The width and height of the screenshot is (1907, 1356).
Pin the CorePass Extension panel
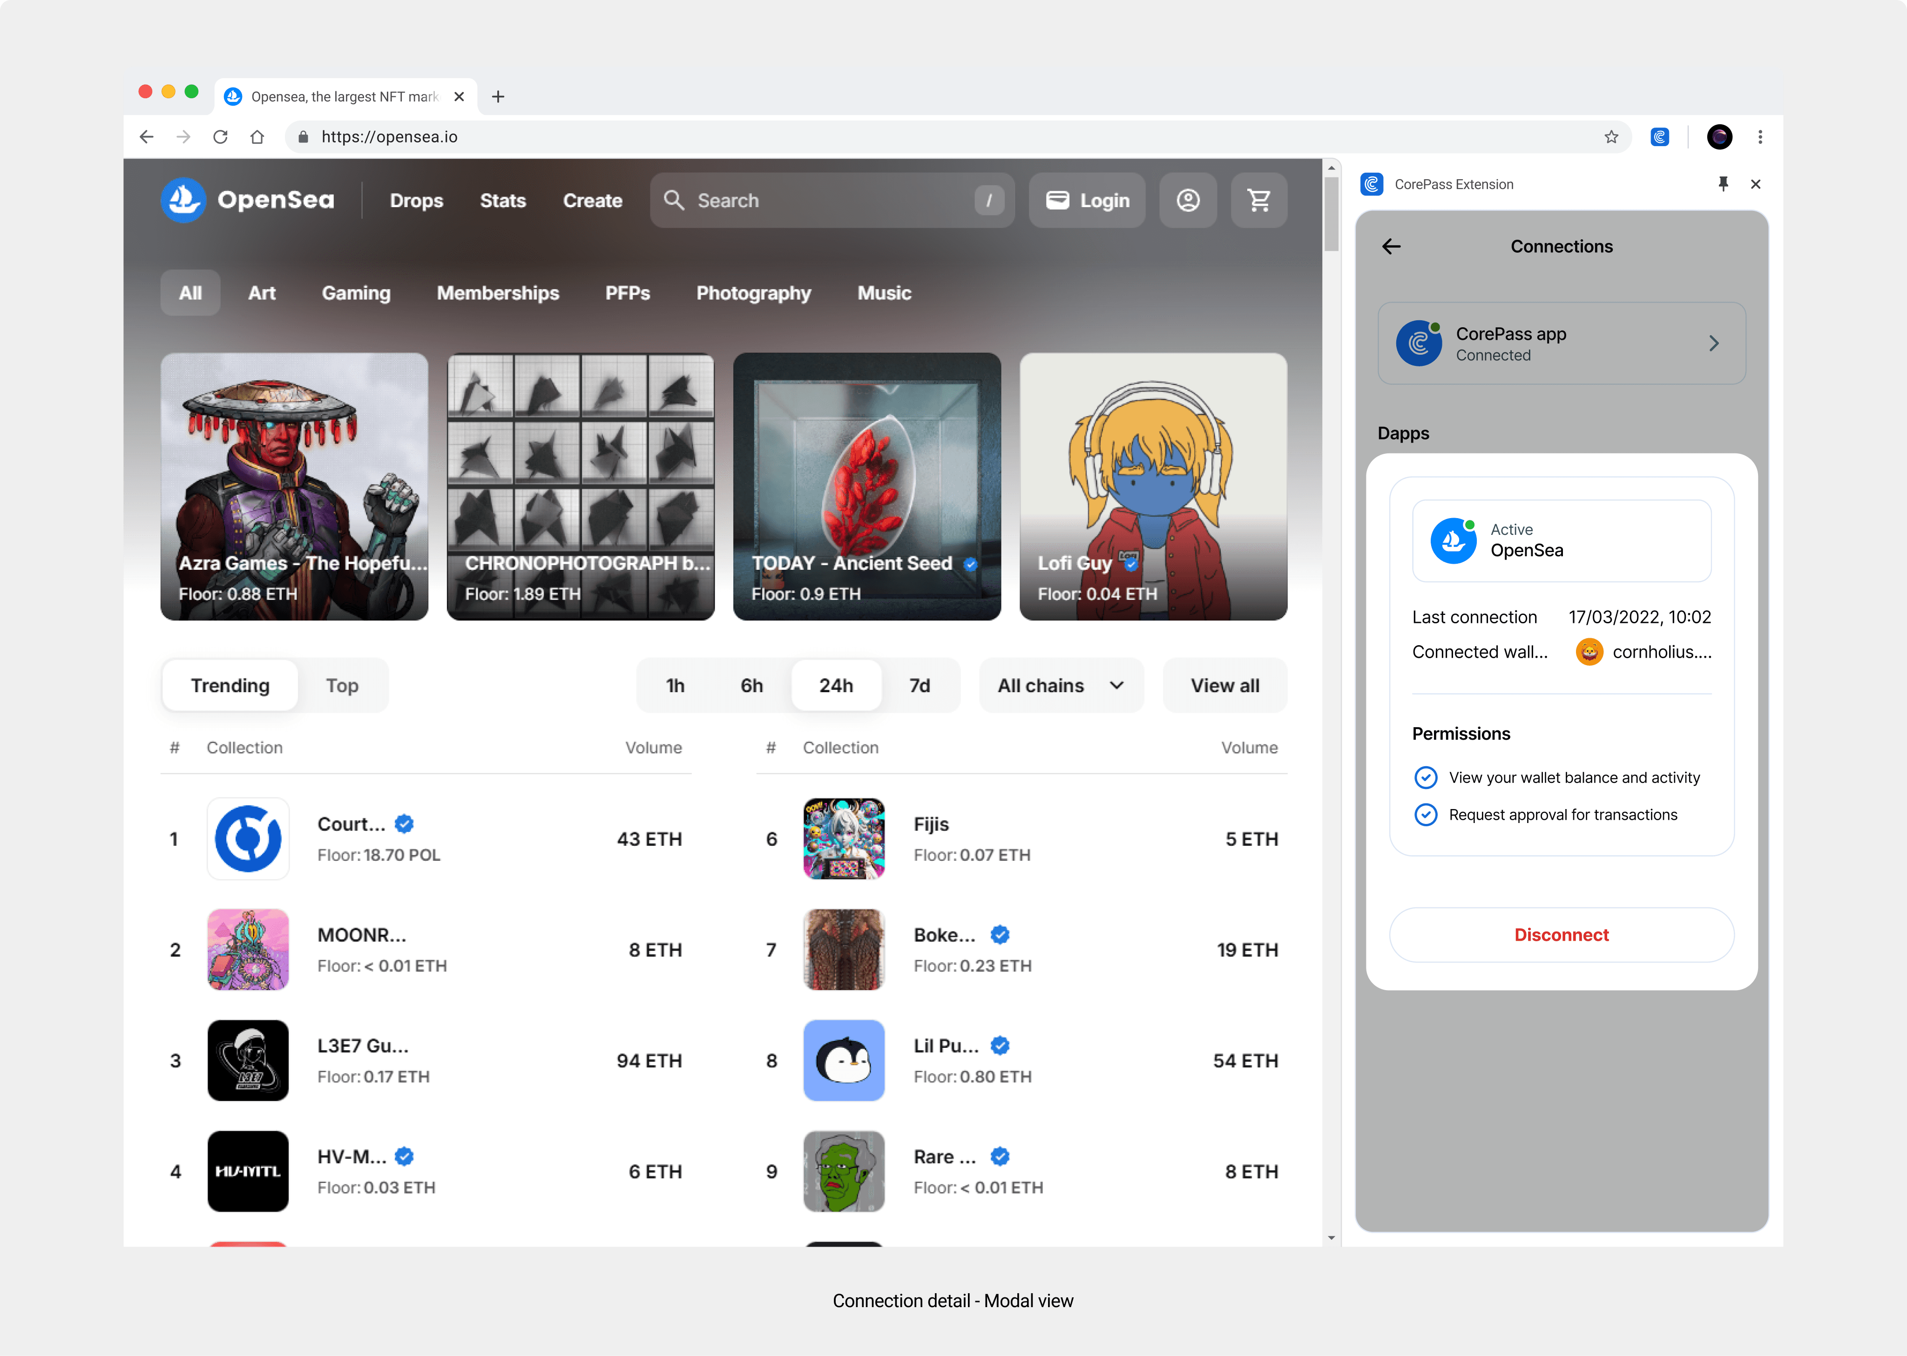tap(1723, 184)
